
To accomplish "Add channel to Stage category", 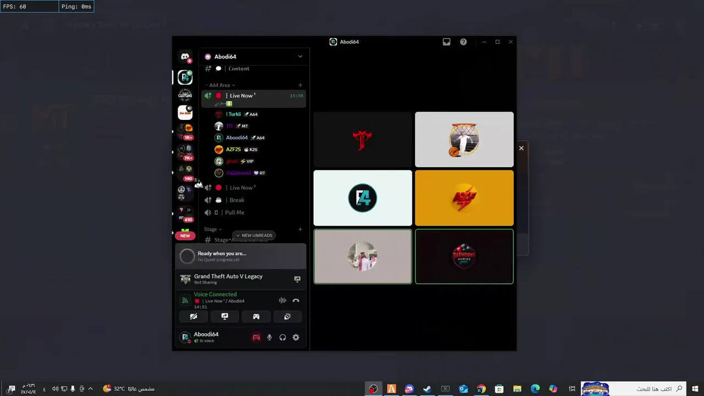I will tap(300, 229).
